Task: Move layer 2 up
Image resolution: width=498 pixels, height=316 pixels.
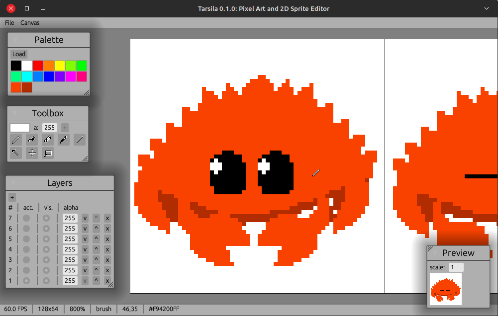Action: point(96,270)
